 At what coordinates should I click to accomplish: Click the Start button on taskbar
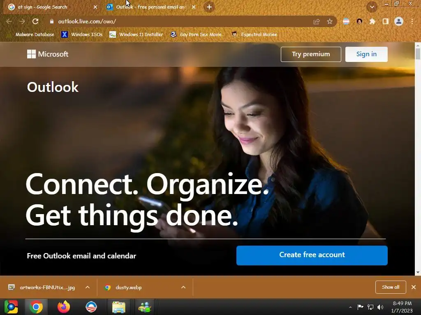point(11,307)
